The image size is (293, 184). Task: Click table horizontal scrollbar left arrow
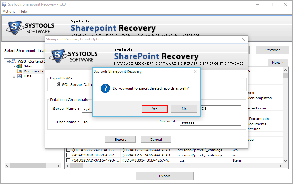click(68, 166)
